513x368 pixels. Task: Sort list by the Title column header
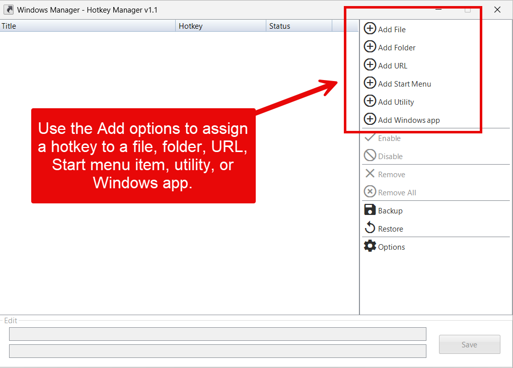88,26
